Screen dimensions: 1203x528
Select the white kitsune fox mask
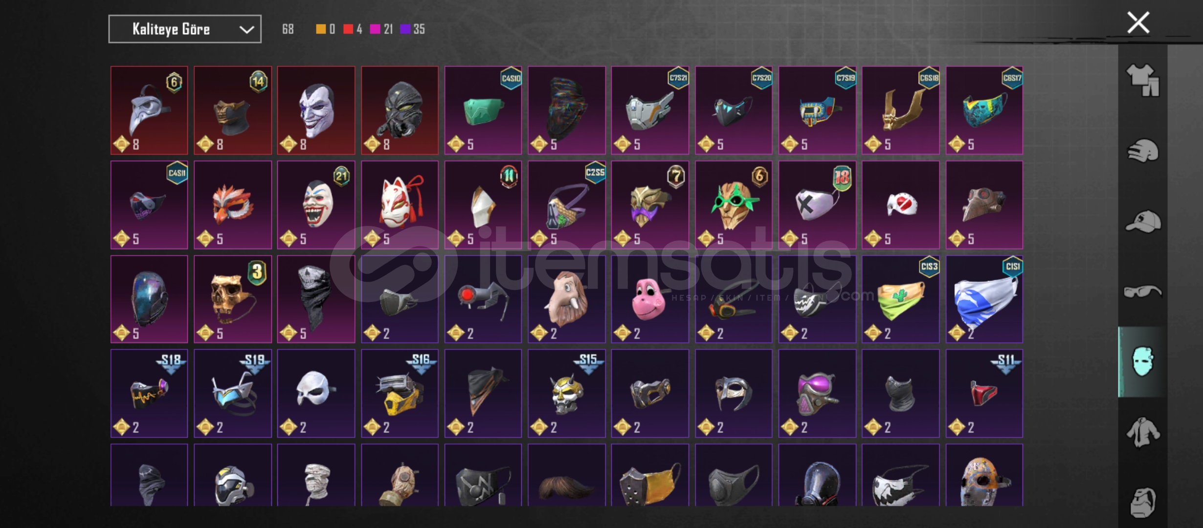(400, 205)
